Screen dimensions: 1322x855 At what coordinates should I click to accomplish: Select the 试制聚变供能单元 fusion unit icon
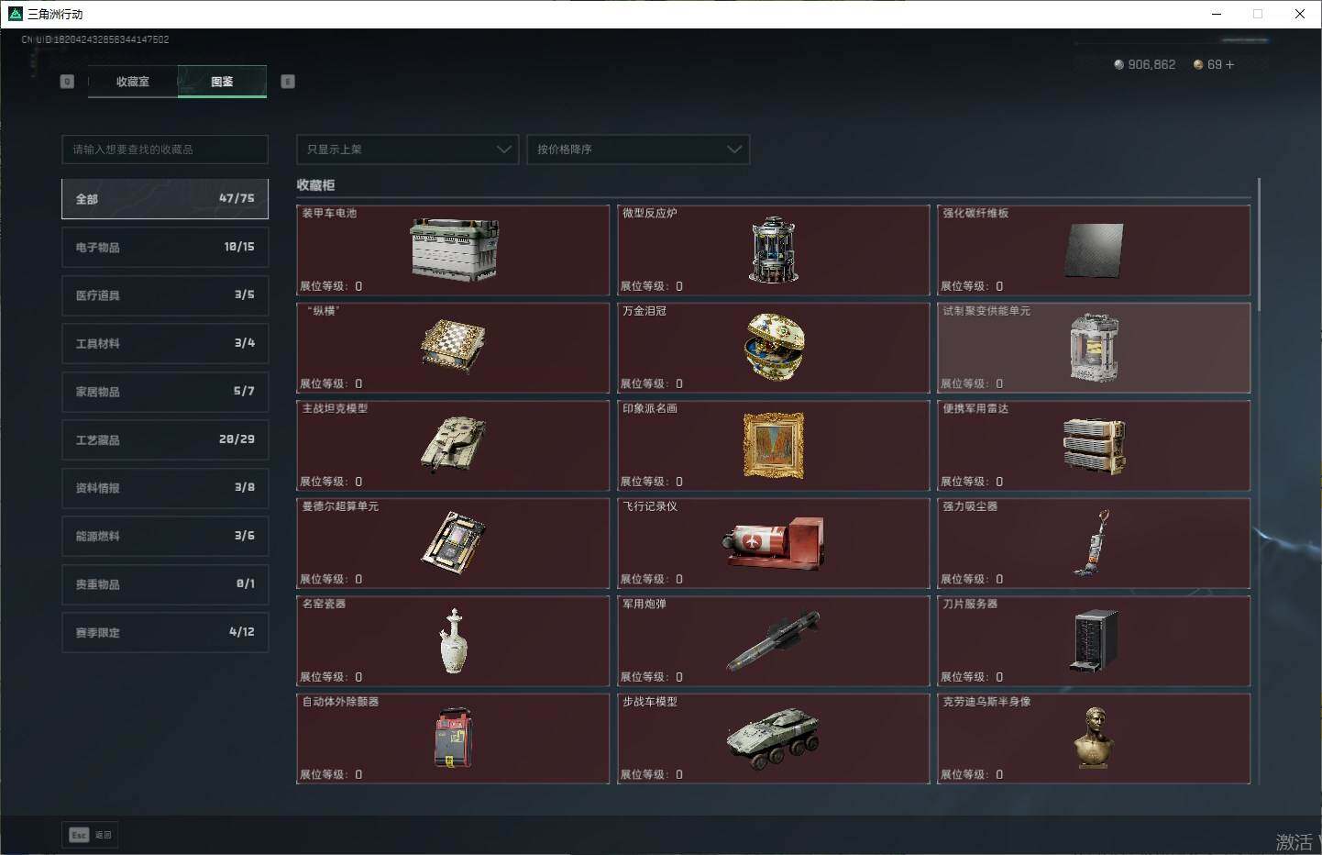(x=1095, y=348)
